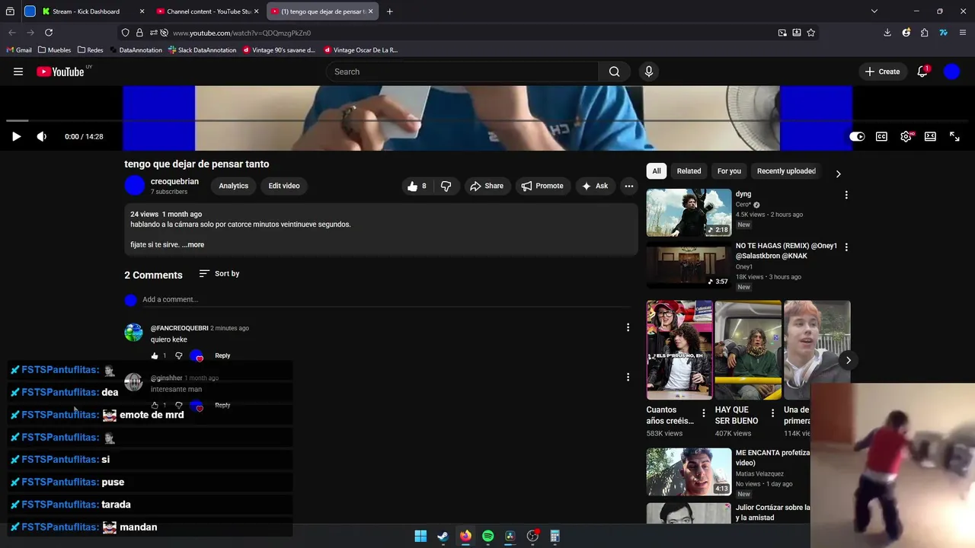This screenshot has height=548, width=975.
Task: Open options for @FANCREOQUEBRI comment
Action: [628, 327]
